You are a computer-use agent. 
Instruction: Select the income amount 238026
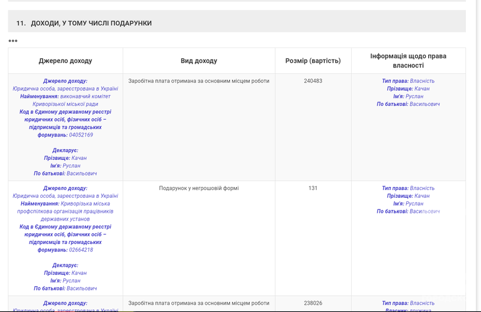(x=313, y=303)
